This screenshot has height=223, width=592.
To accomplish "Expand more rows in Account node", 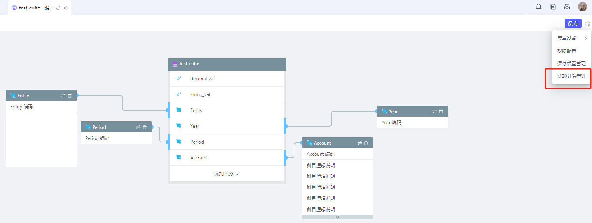I will click(x=337, y=217).
